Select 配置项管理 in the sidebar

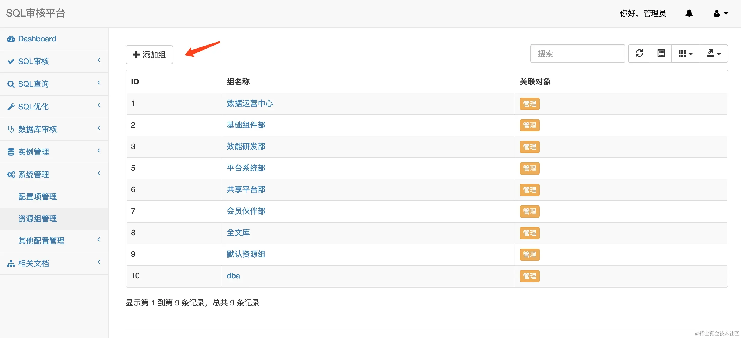click(x=37, y=197)
